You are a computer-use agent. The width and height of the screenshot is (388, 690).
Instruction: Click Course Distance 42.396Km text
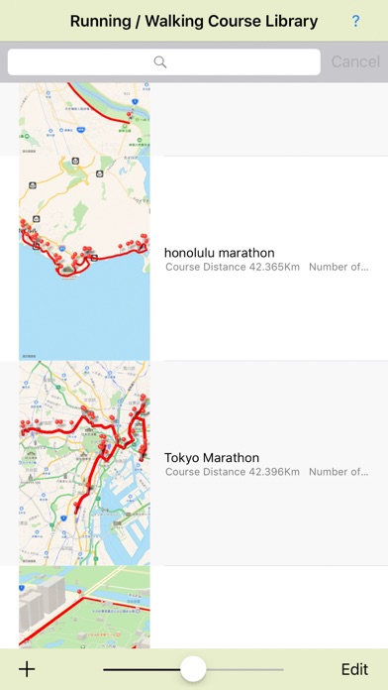(233, 472)
